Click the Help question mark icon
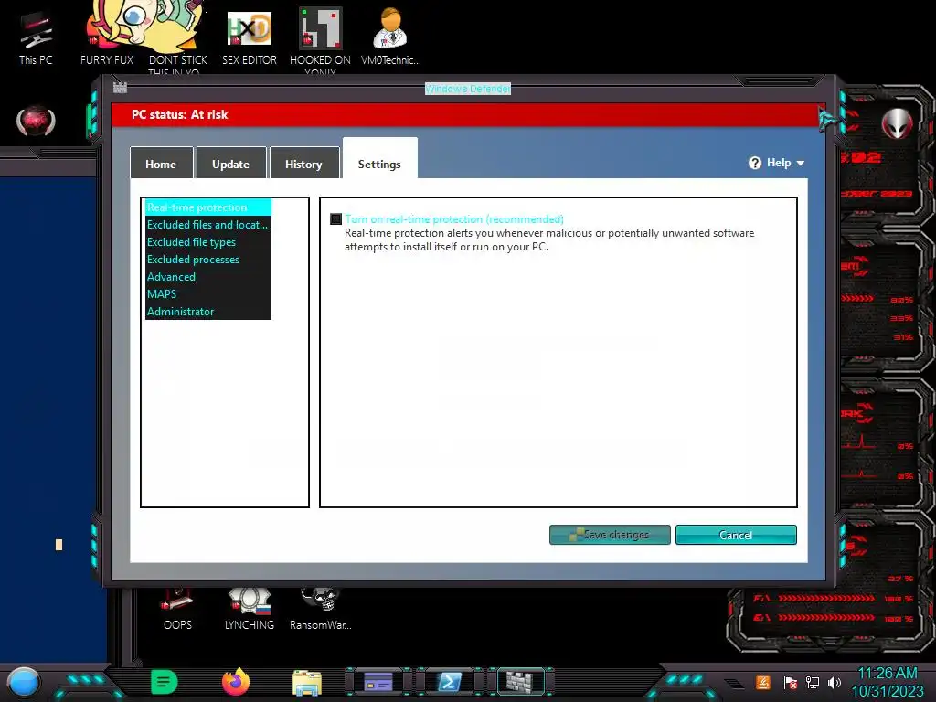The width and height of the screenshot is (936, 702). (754, 163)
